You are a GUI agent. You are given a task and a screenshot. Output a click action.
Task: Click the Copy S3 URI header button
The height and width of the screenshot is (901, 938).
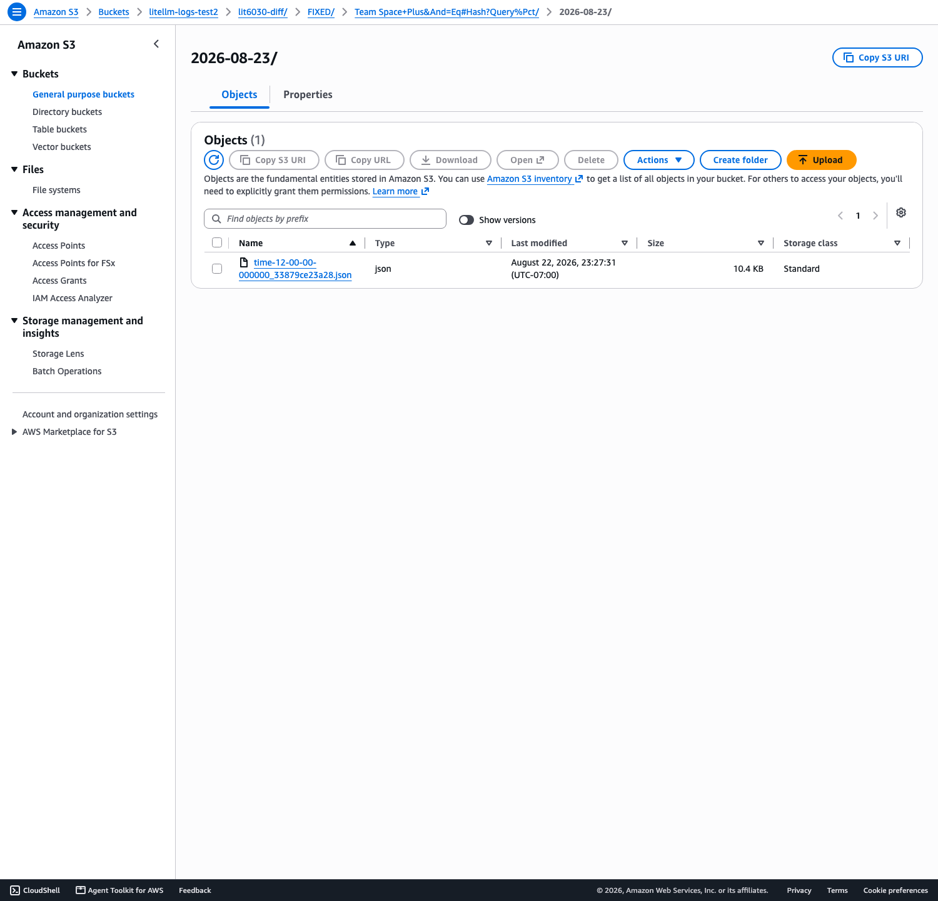(877, 57)
